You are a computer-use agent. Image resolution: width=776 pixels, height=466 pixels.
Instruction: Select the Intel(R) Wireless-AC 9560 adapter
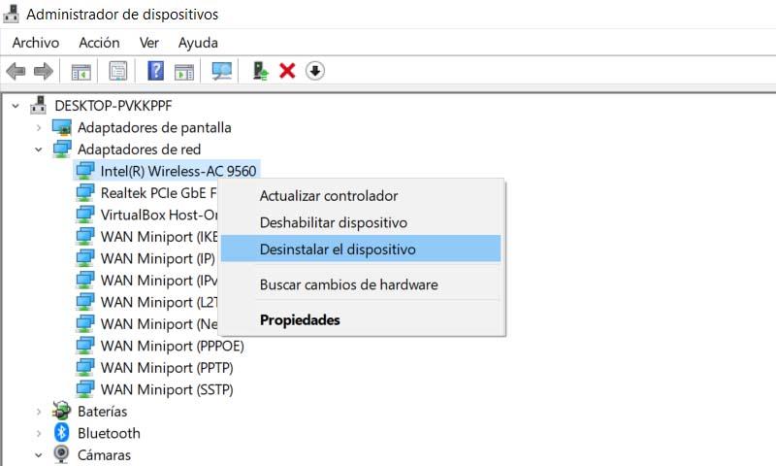[178, 171]
